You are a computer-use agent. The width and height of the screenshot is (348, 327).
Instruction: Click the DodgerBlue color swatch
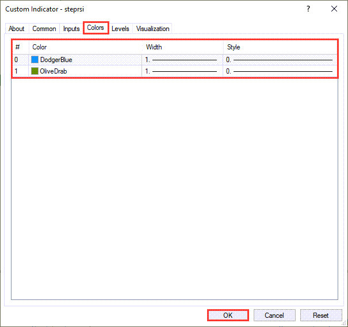(x=35, y=60)
